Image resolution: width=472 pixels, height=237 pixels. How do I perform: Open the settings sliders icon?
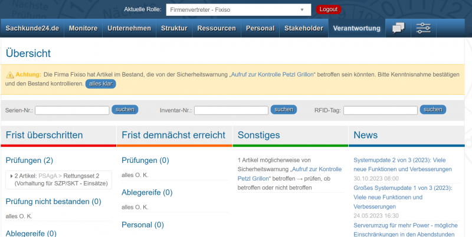[x=423, y=28]
